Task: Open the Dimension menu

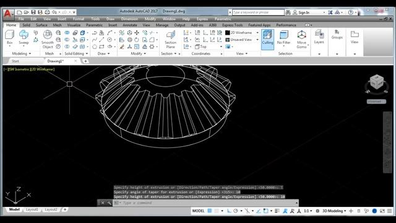Action: point(129,19)
